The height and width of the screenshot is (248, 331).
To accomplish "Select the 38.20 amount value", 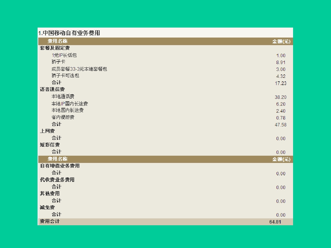I will point(281,97).
